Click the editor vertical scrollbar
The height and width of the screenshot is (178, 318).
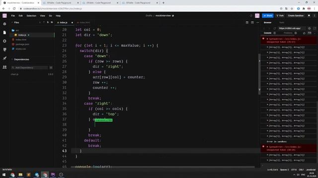click(259, 74)
